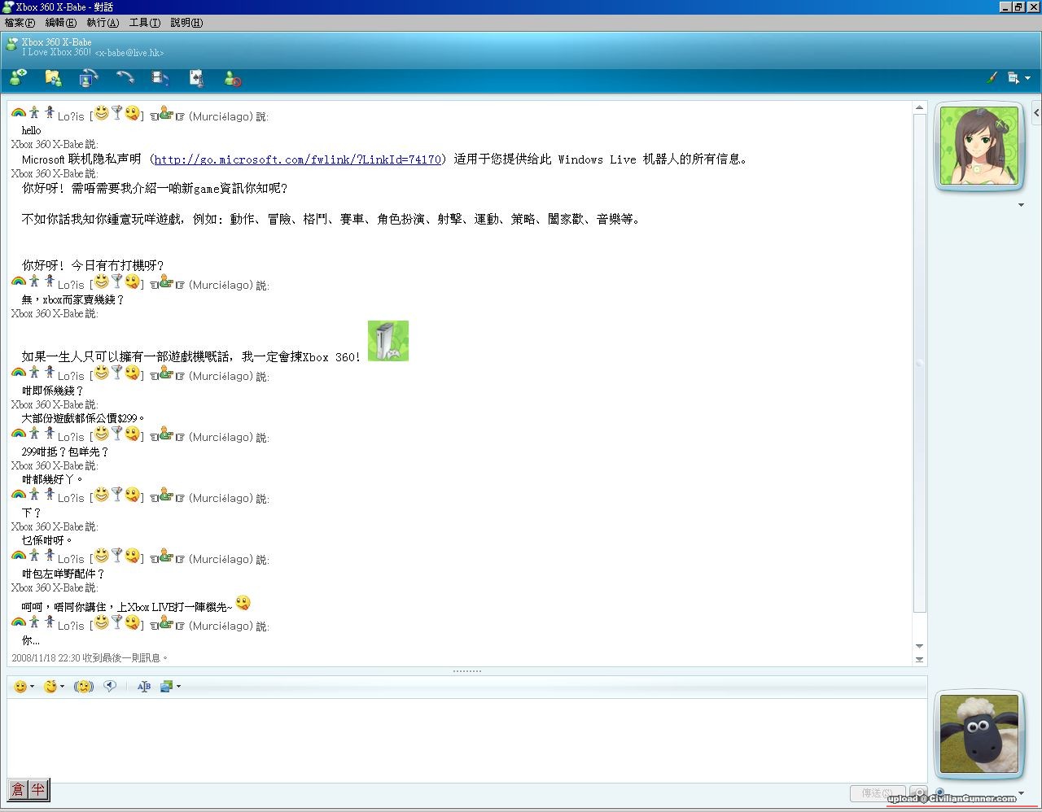Screen dimensions: 1042x812
Task: Send a nudge with the shaking face icon
Action: pyautogui.click(x=83, y=687)
